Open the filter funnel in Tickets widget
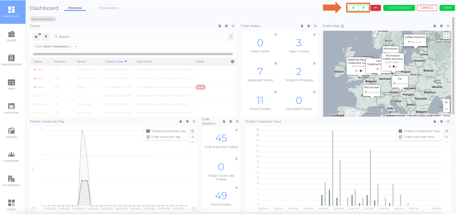 pyautogui.click(x=46, y=37)
